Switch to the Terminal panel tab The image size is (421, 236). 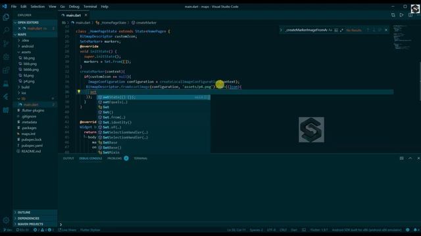tap(140, 159)
